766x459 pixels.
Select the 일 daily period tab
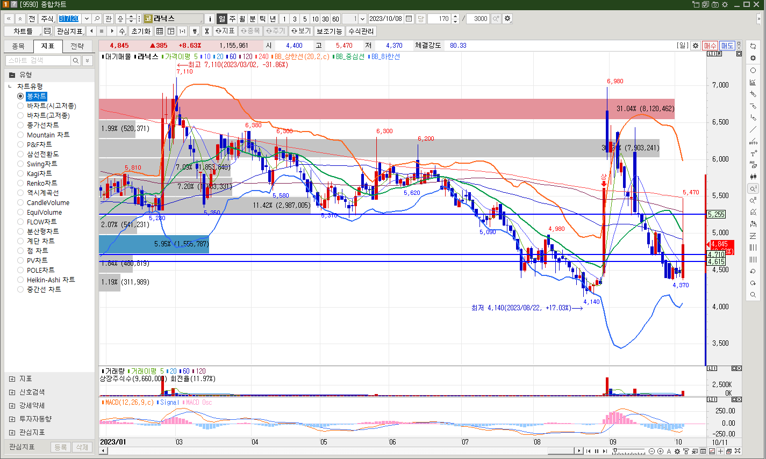222,19
